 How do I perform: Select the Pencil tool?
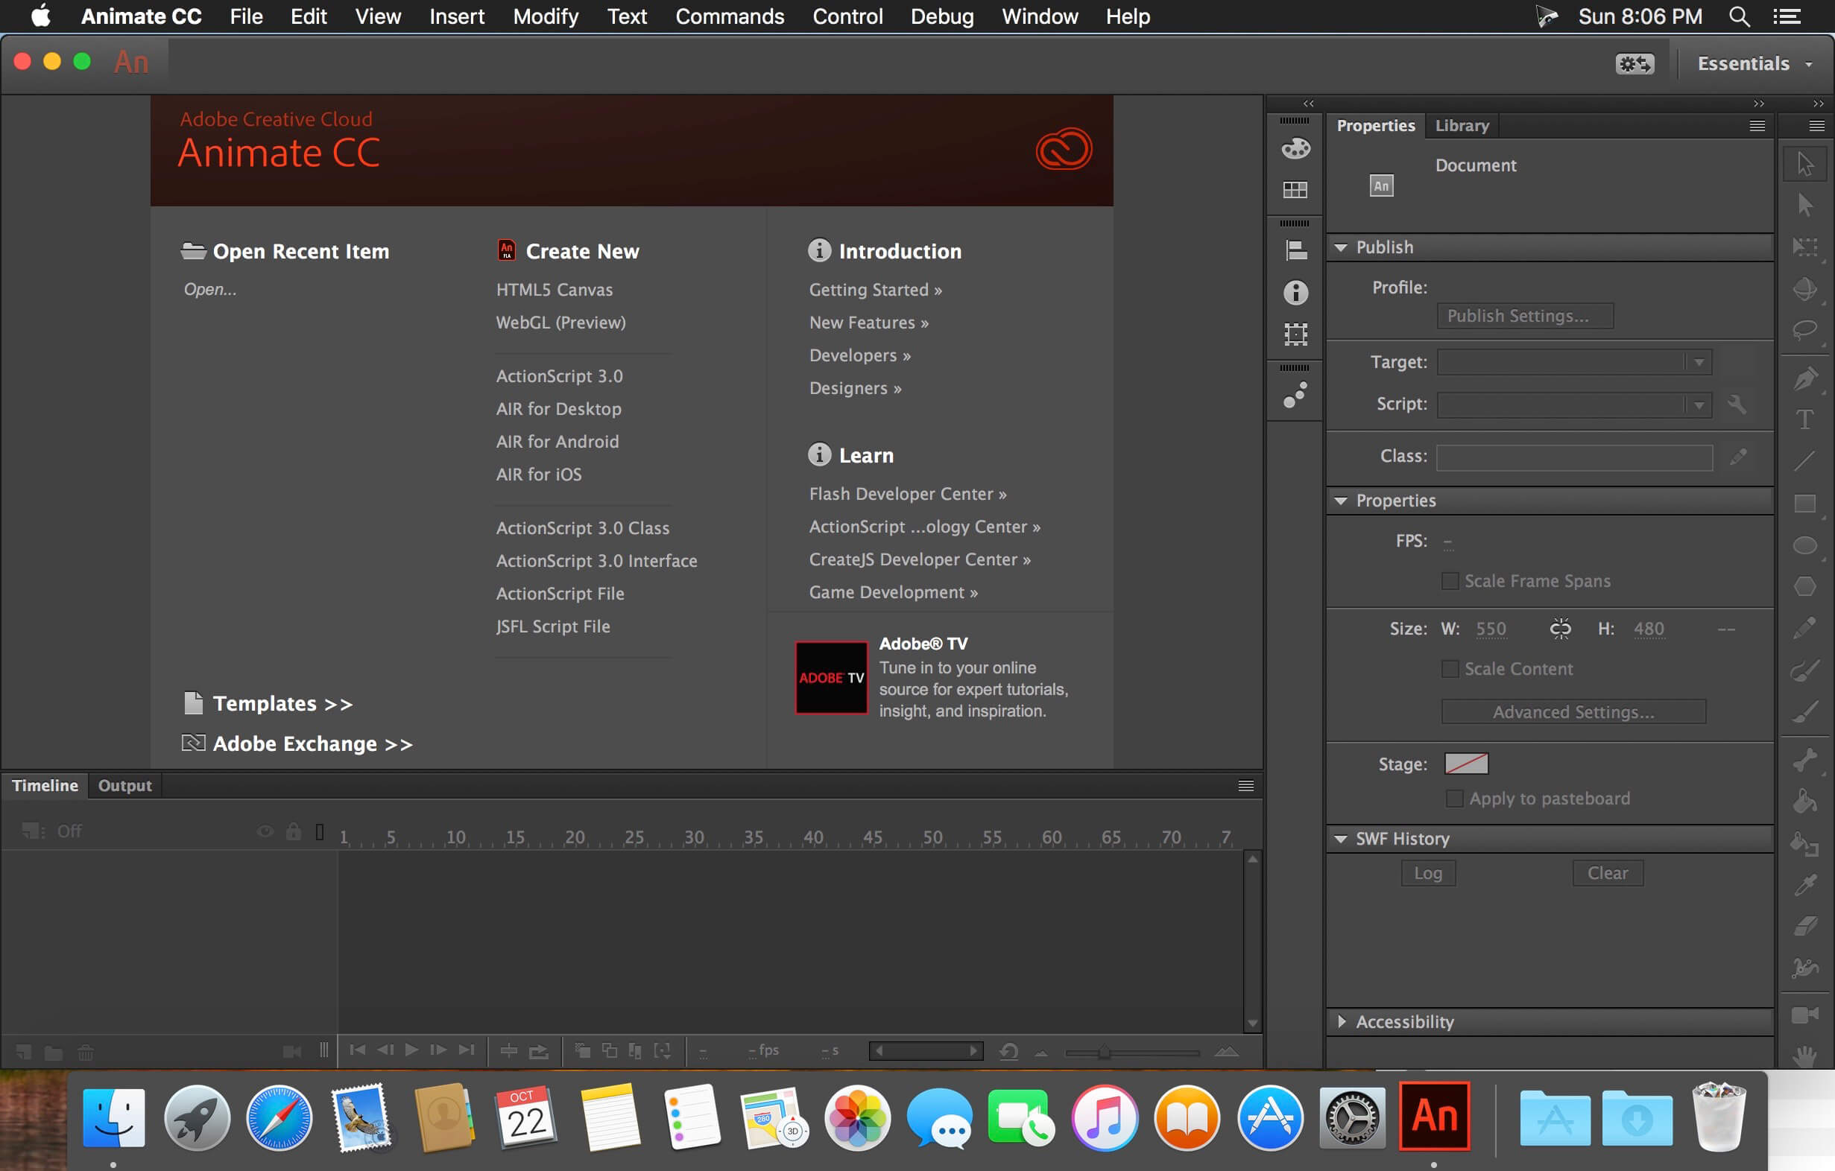pyautogui.click(x=1804, y=628)
